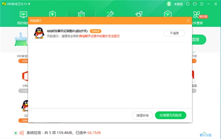Click the upgrade arrow beside 360安全卫士13
Screen dimensions: 221x139
point(29,4)
